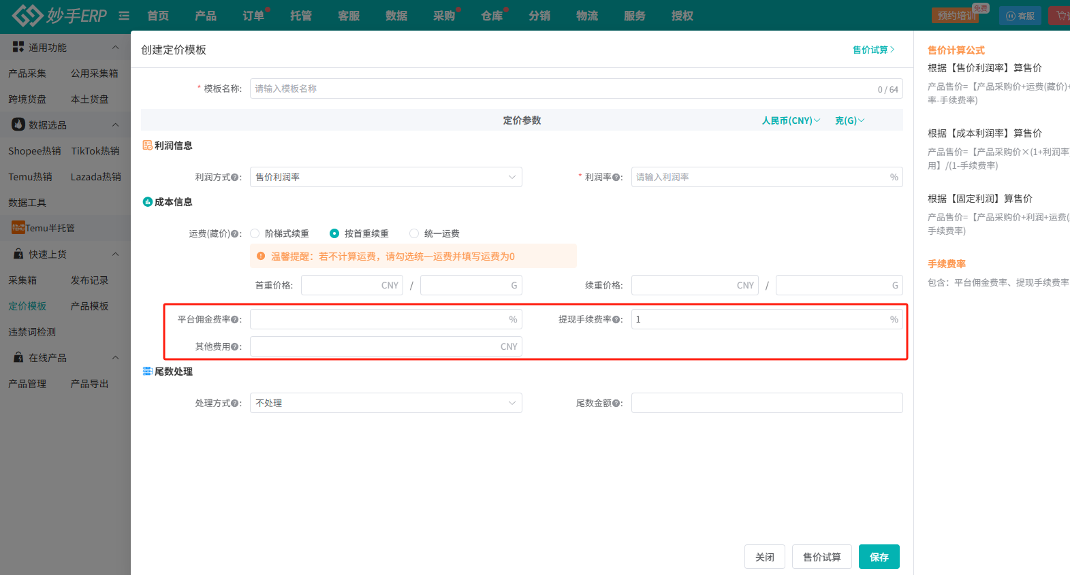Click the 妙手ERP logo
Image resolution: width=1070 pixels, height=575 pixels.
pos(60,15)
